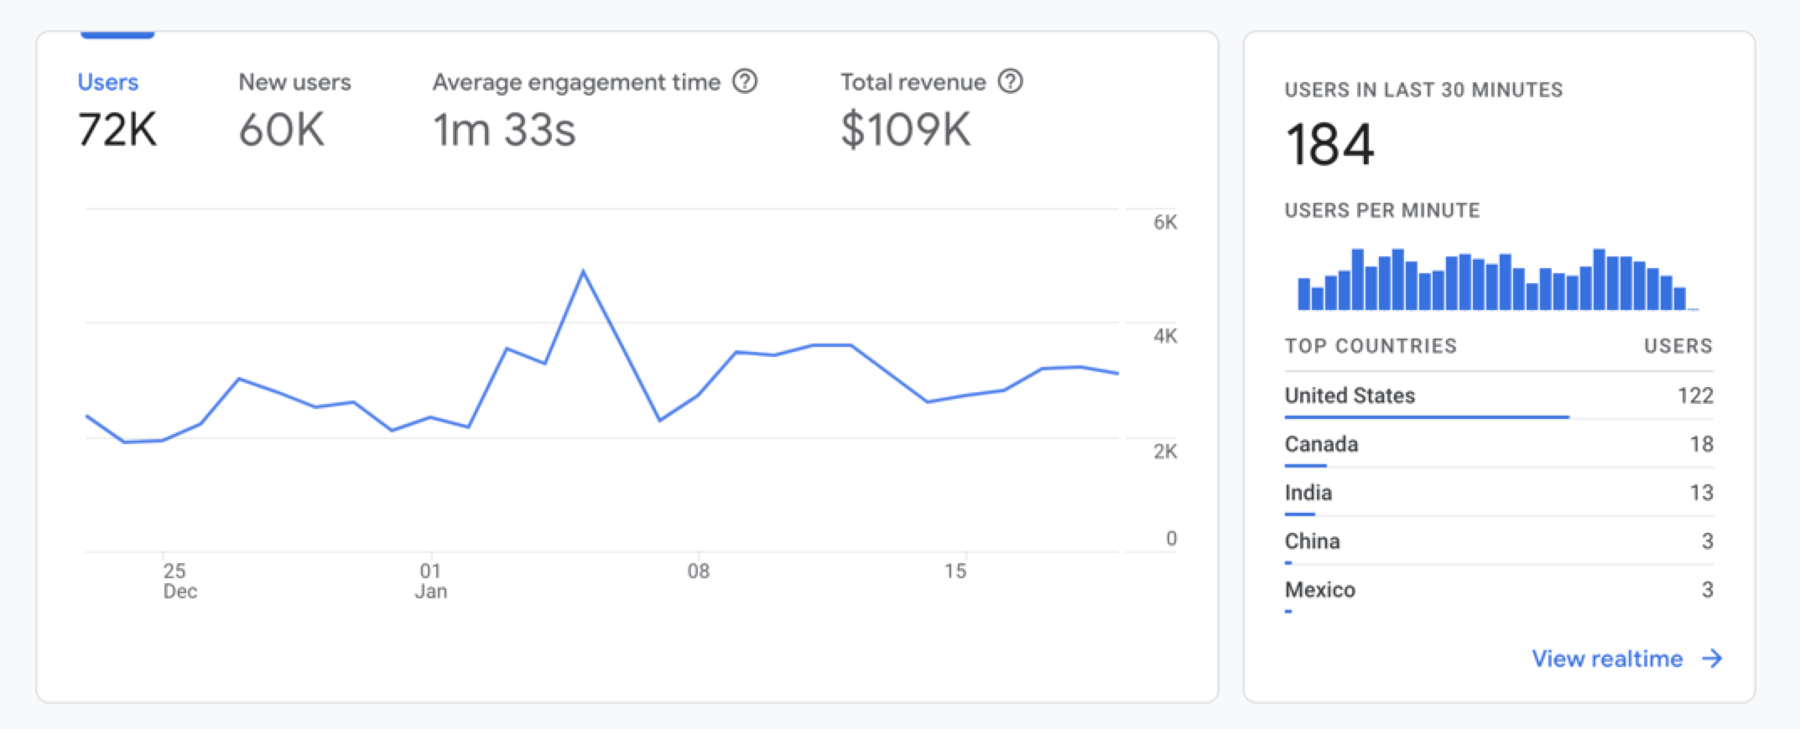The image size is (1800, 729).
Task: Click the 72K users value
Action: click(x=117, y=130)
